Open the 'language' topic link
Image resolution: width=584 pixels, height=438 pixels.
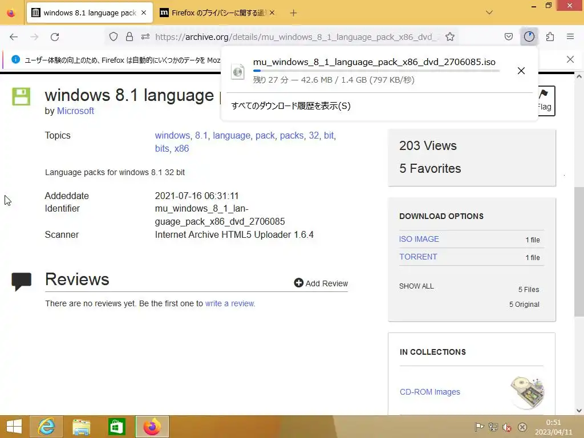coord(232,135)
